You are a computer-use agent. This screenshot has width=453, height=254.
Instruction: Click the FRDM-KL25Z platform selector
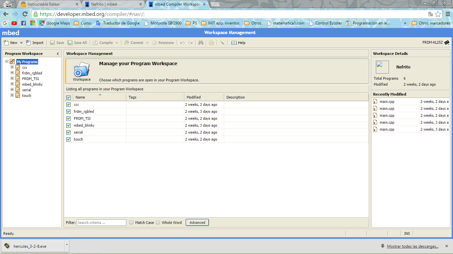436,43
